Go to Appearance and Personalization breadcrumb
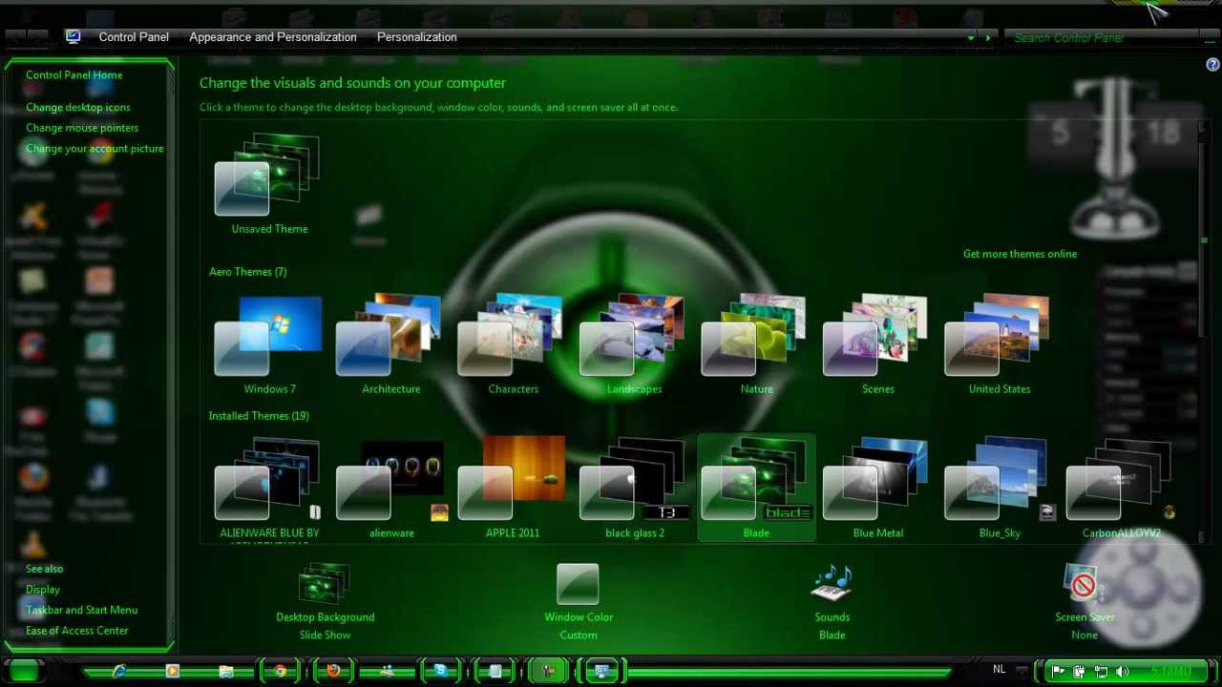Viewport: 1222px width, 687px height. pos(272,37)
